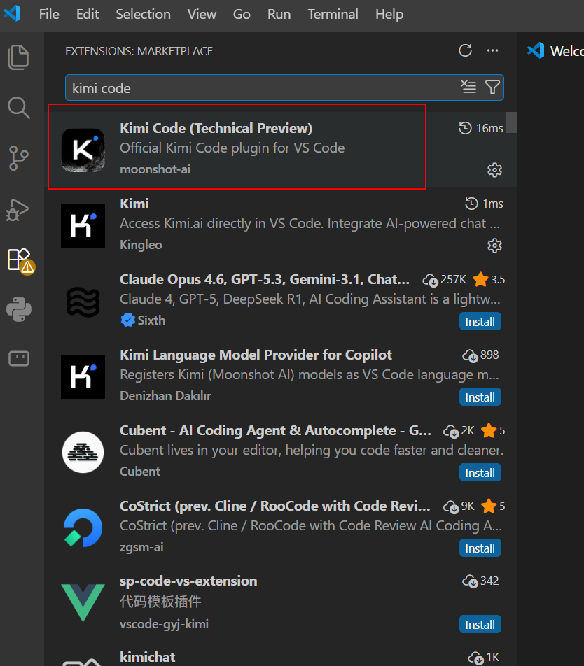Click the extensions list scrollbar thumb

(511, 122)
